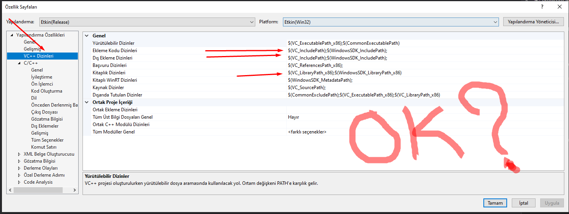Open the Yapılandırma configuration dropdown

click(147, 22)
